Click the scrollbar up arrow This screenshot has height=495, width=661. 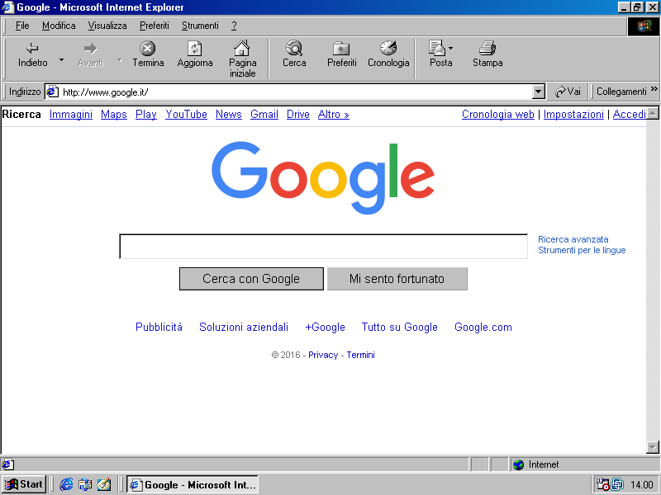[653, 113]
